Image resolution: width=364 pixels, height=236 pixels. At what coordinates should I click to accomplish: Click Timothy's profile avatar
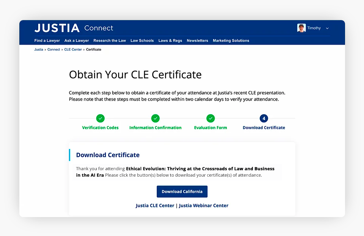tap(301, 28)
